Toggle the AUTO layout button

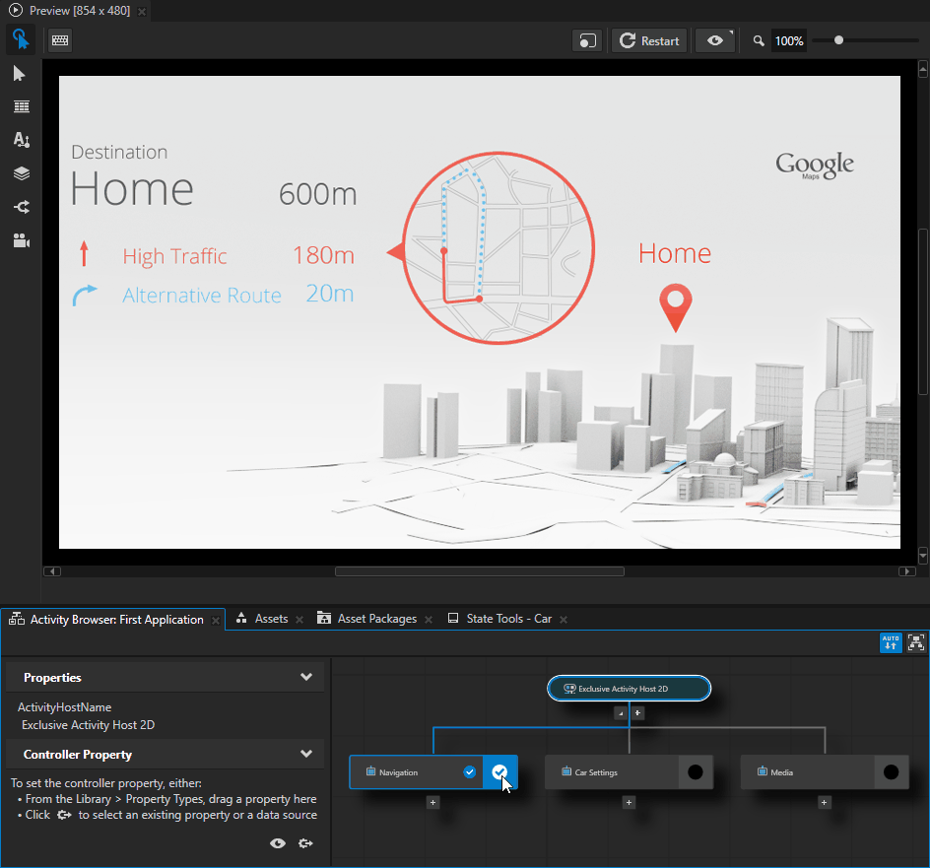pyautogui.click(x=891, y=642)
